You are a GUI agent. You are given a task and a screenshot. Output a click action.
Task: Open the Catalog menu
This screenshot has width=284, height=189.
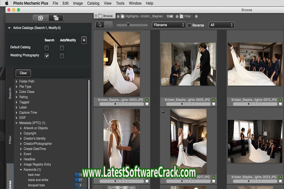[x=93, y=3]
